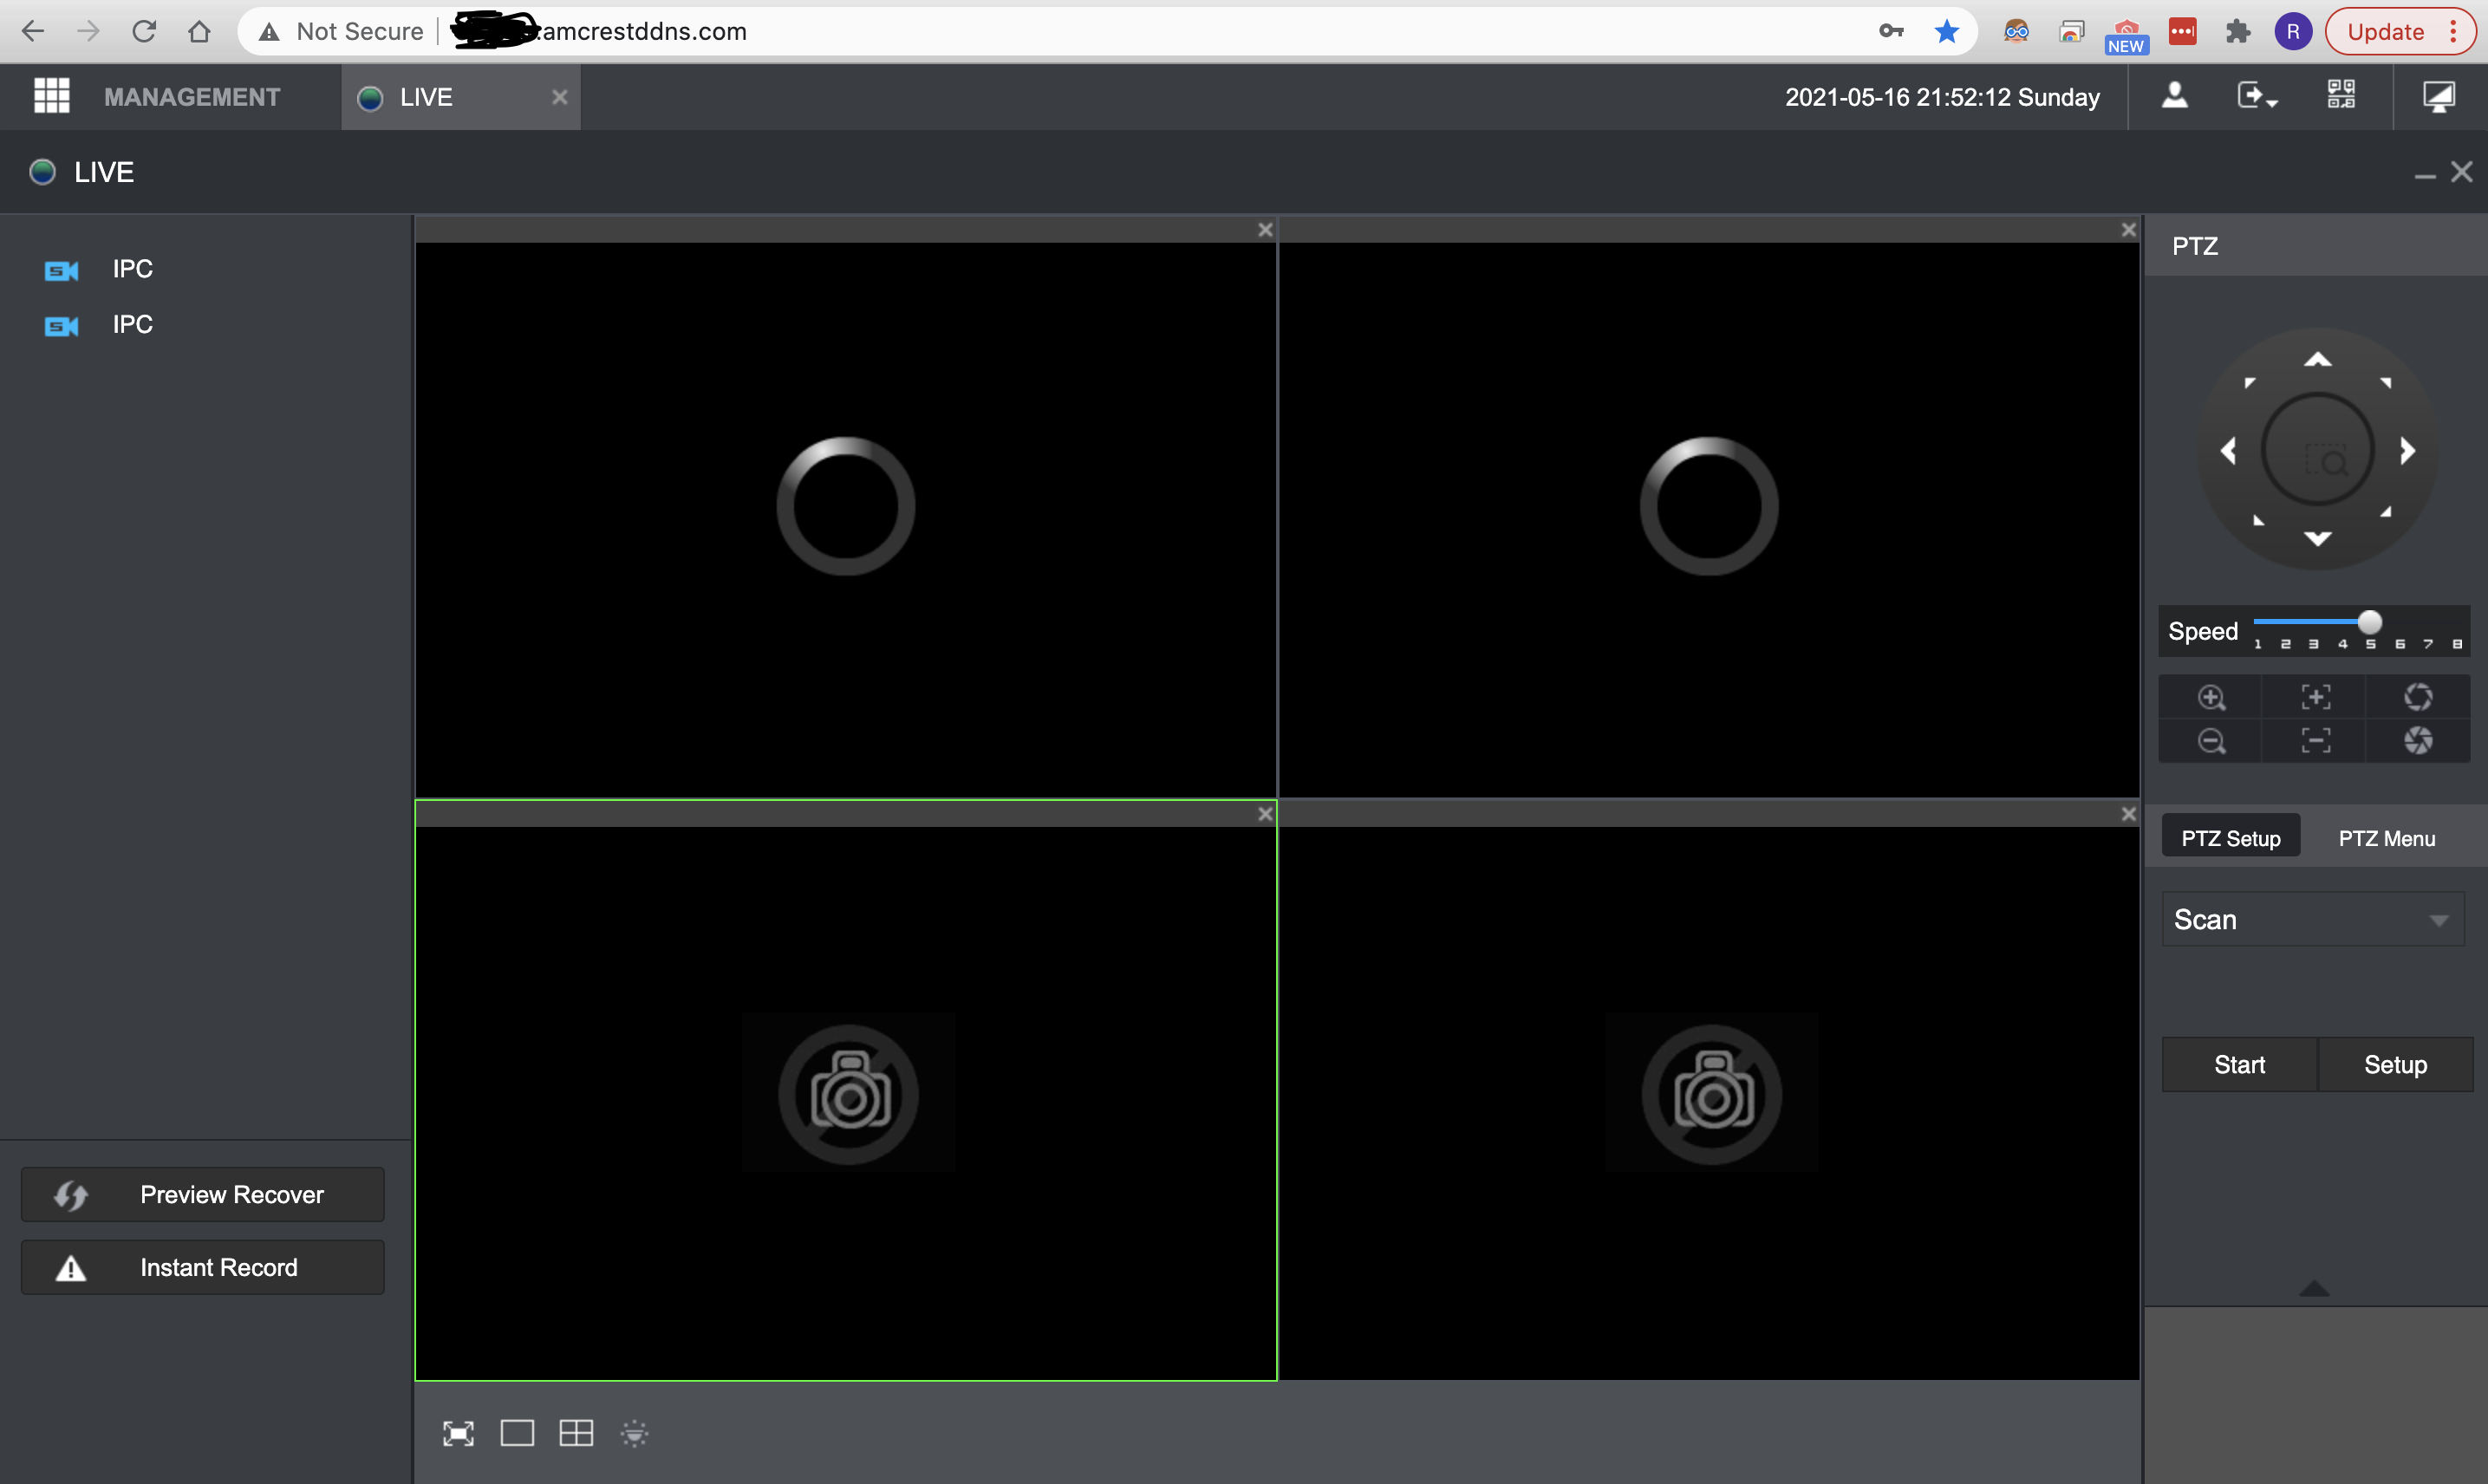Click PTZ focus plus icon
This screenshot has height=1484, width=2488.
(2316, 698)
